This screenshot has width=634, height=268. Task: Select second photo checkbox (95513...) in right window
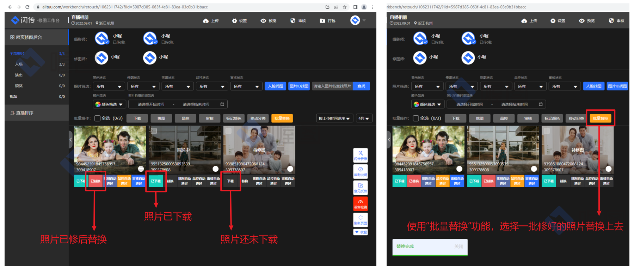click(472, 131)
